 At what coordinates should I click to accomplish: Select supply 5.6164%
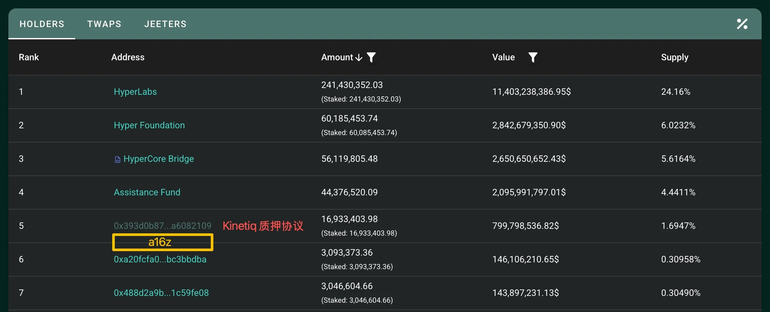[x=678, y=159]
